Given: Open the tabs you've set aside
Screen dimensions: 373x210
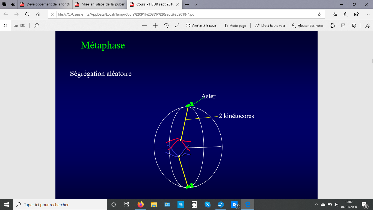Looking at the screenshot, I should click(x=4, y=4).
